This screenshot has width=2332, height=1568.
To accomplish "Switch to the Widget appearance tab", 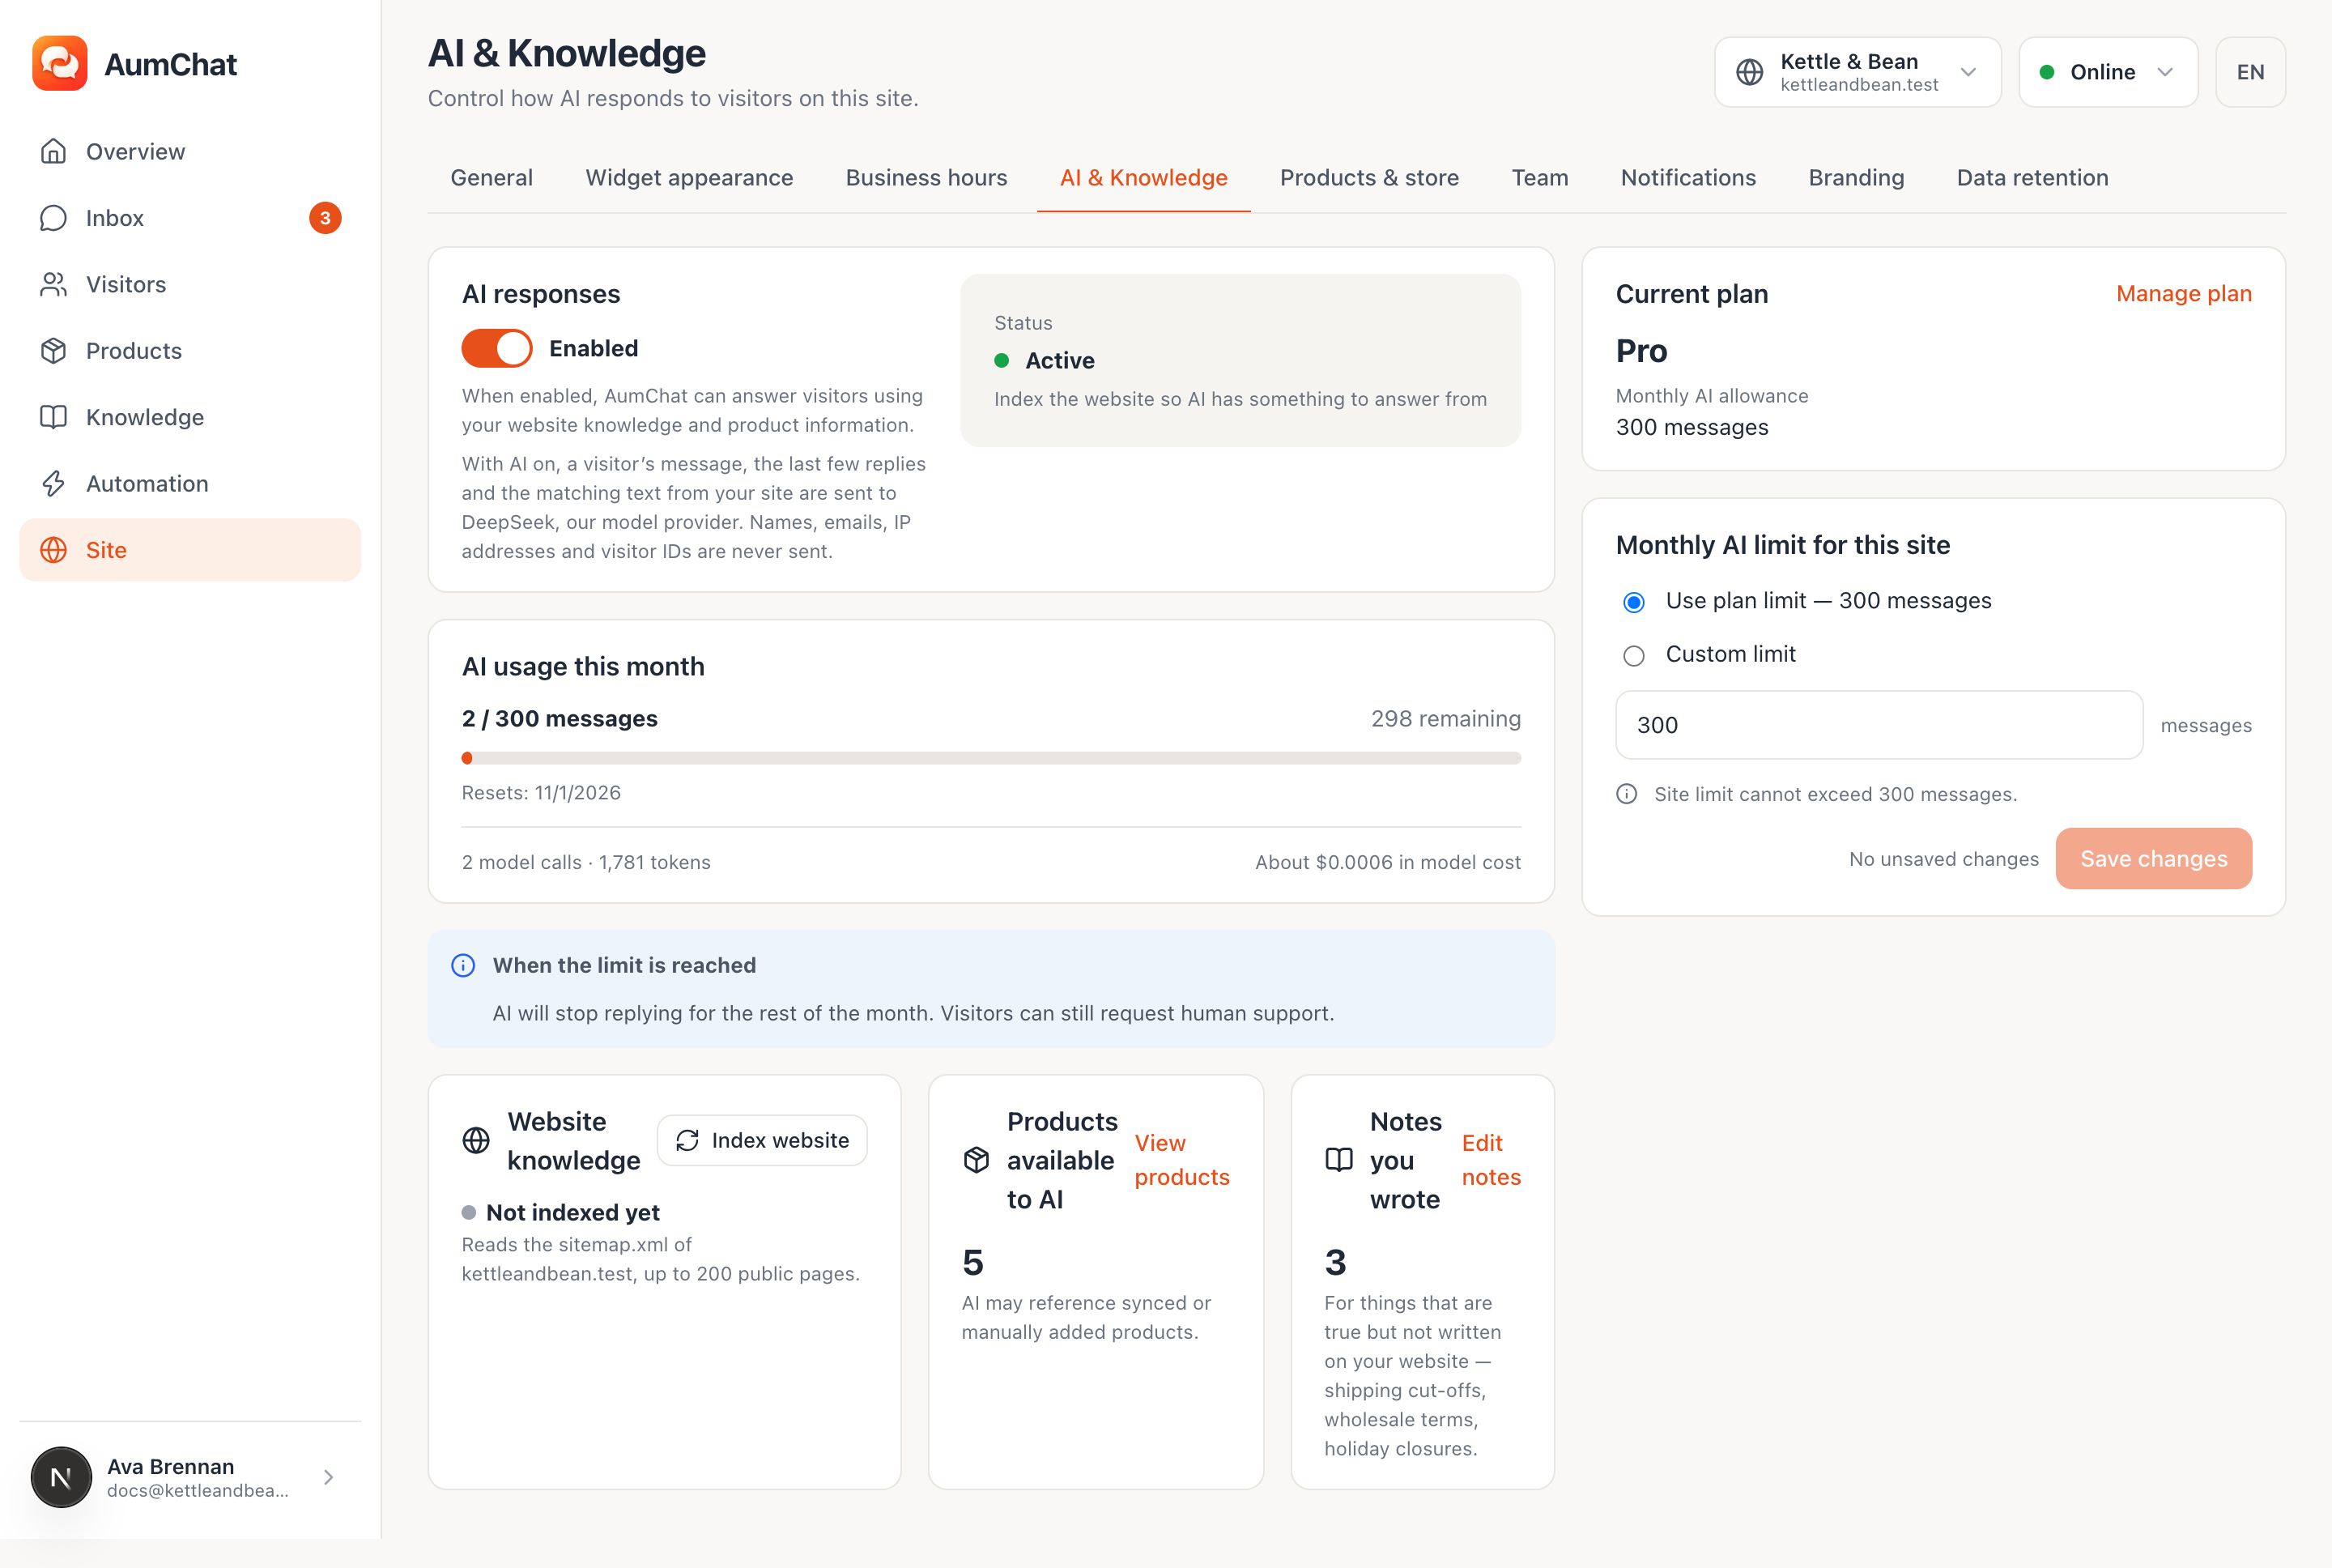I will [689, 178].
